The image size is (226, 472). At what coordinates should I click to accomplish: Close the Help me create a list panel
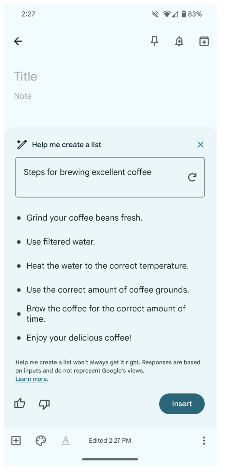pos(201,145)
